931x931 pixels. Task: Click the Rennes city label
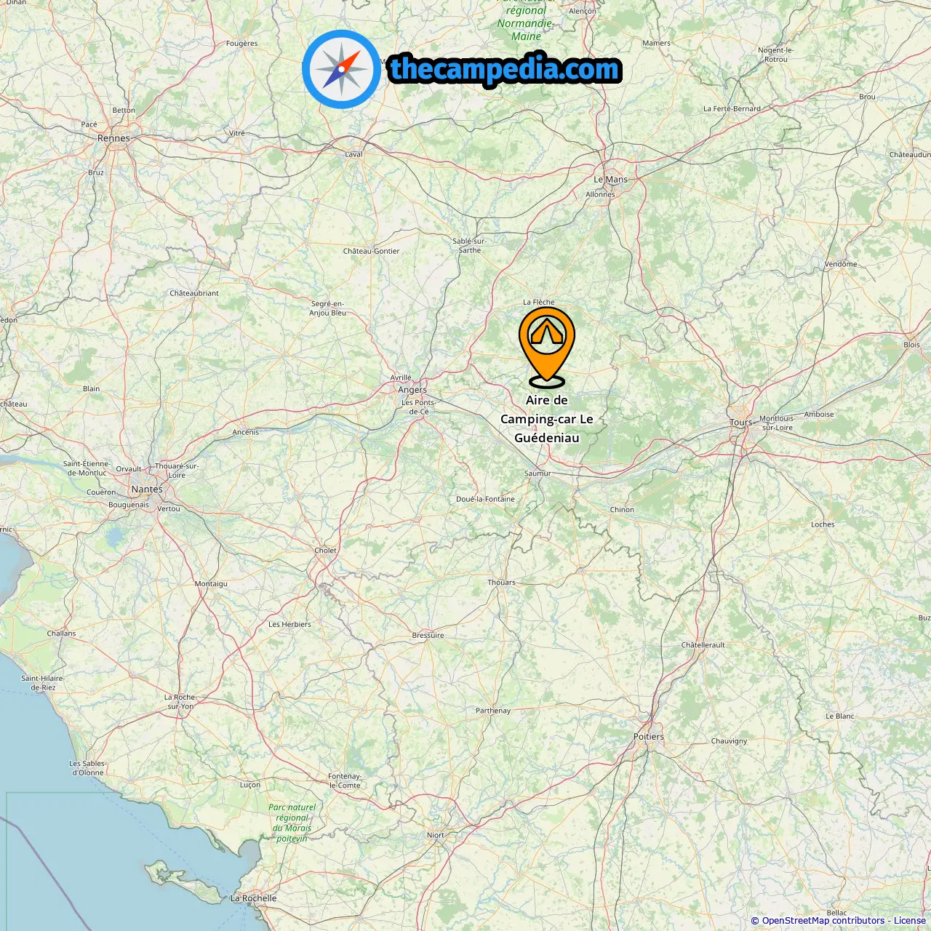(x=113, y=138)
